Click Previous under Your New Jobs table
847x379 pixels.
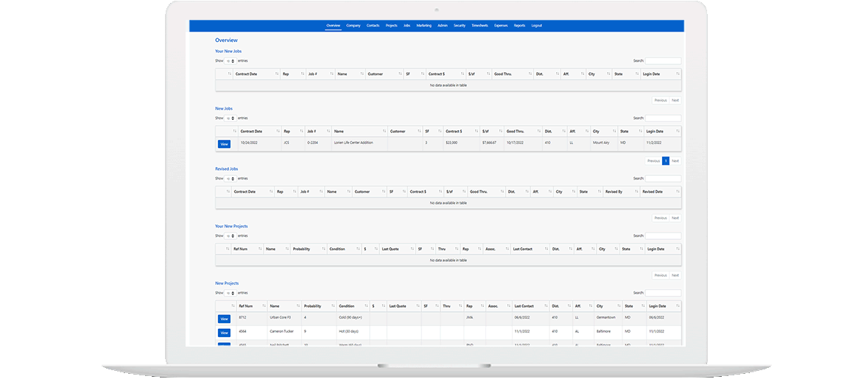(660, 100)
